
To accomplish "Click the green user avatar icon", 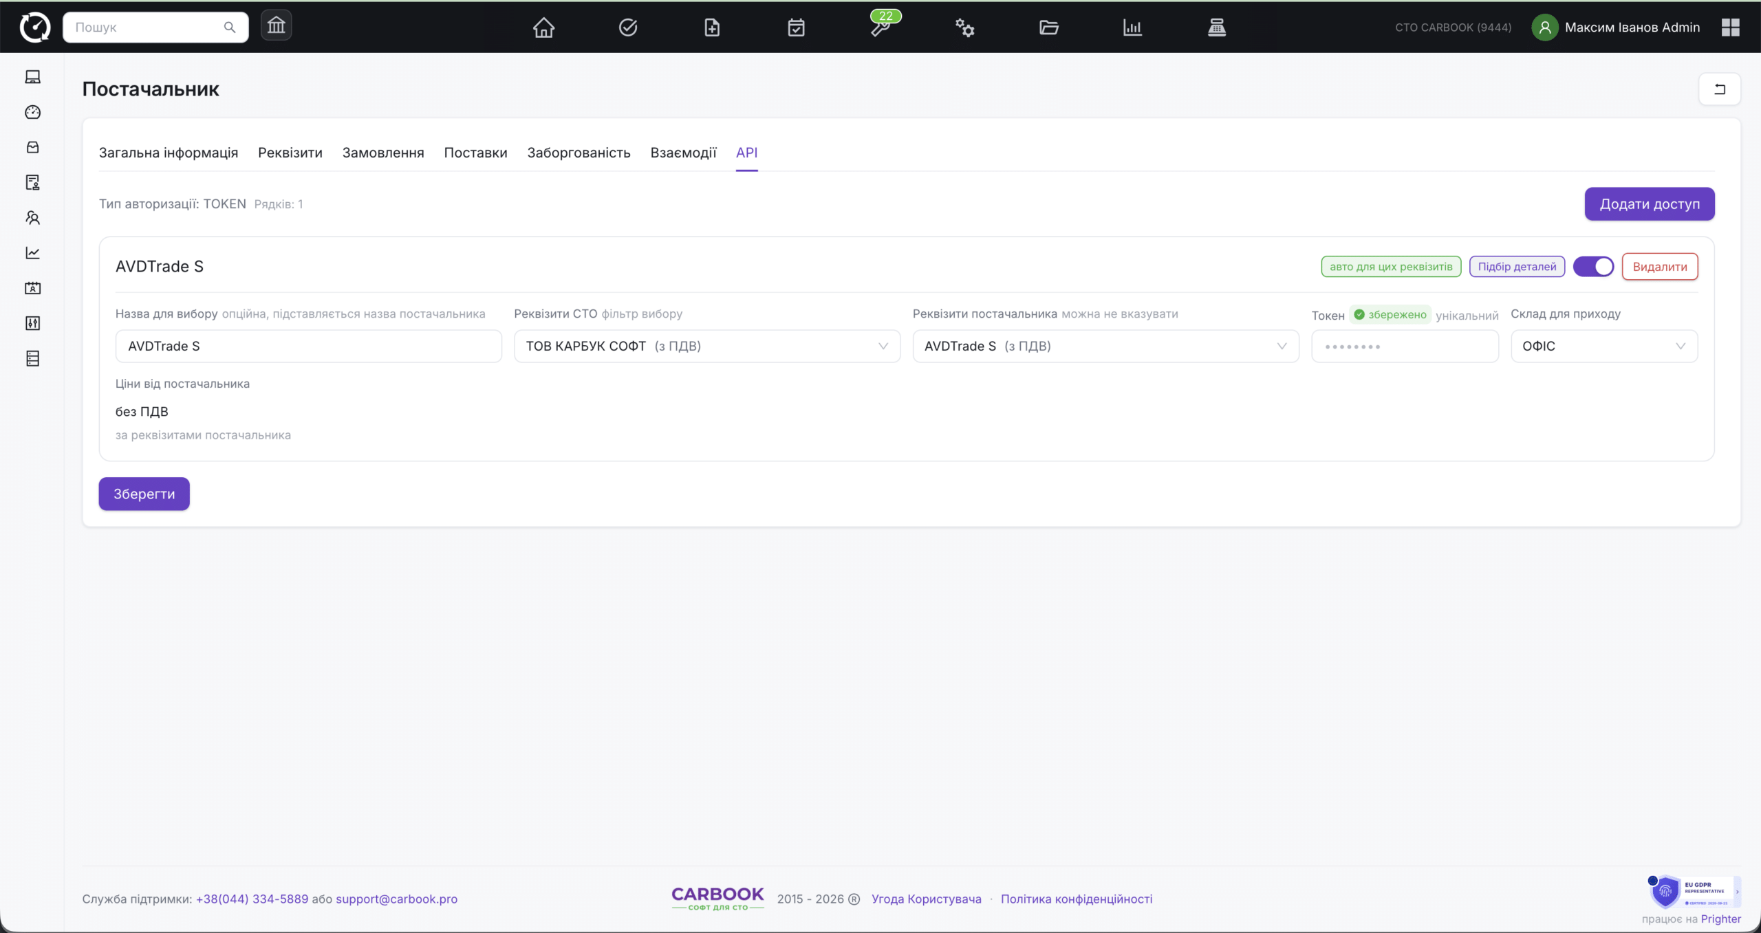I will (x=1545, y=28).
